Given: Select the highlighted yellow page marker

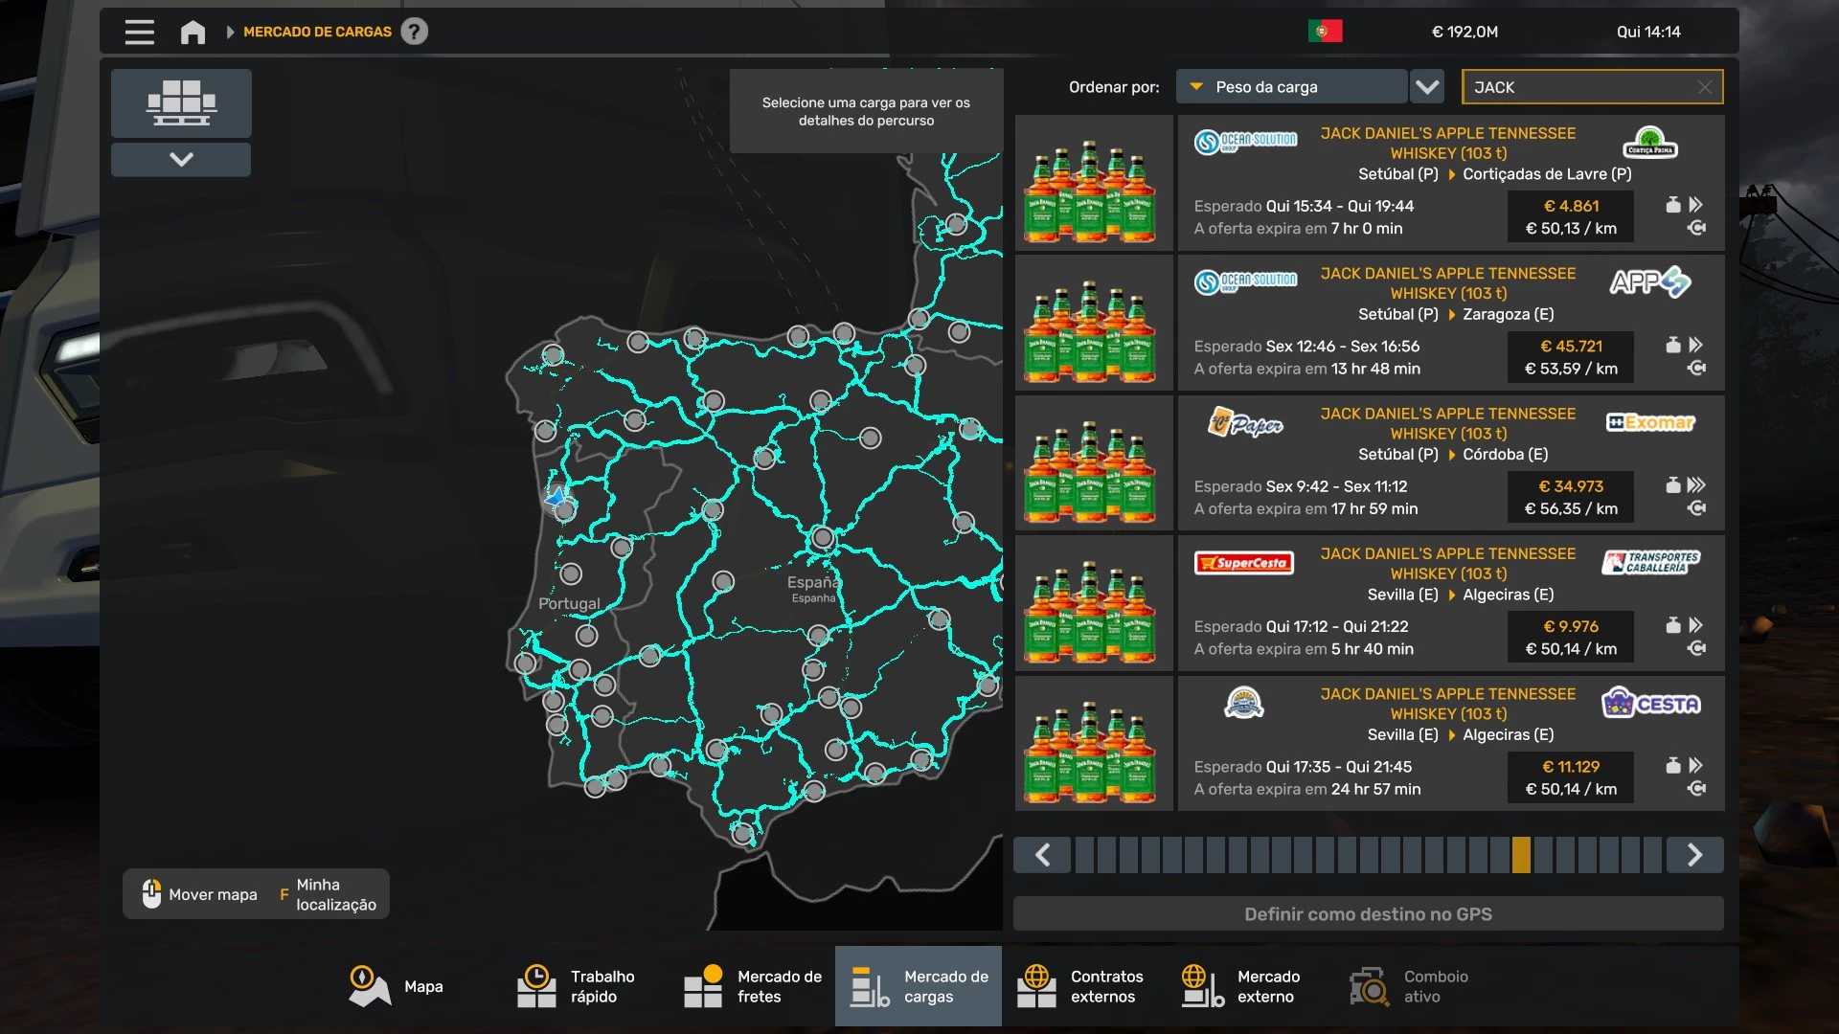Looking at the screenshot, I should (1521, 855).
